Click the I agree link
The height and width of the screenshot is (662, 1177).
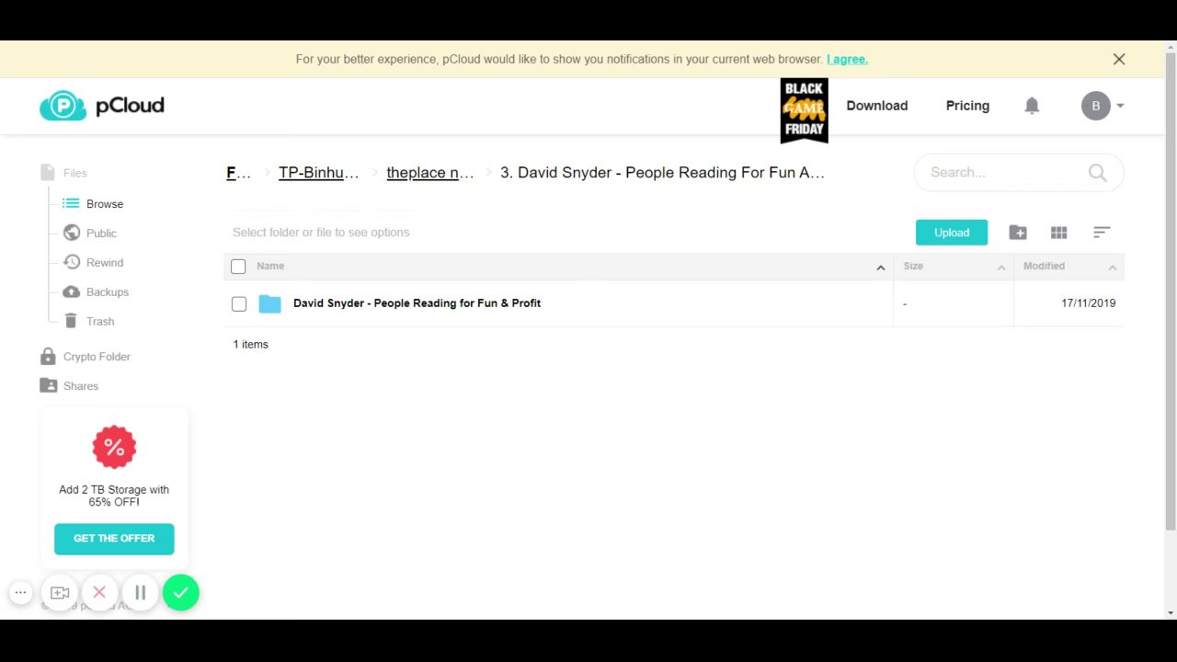coord(847,59)
